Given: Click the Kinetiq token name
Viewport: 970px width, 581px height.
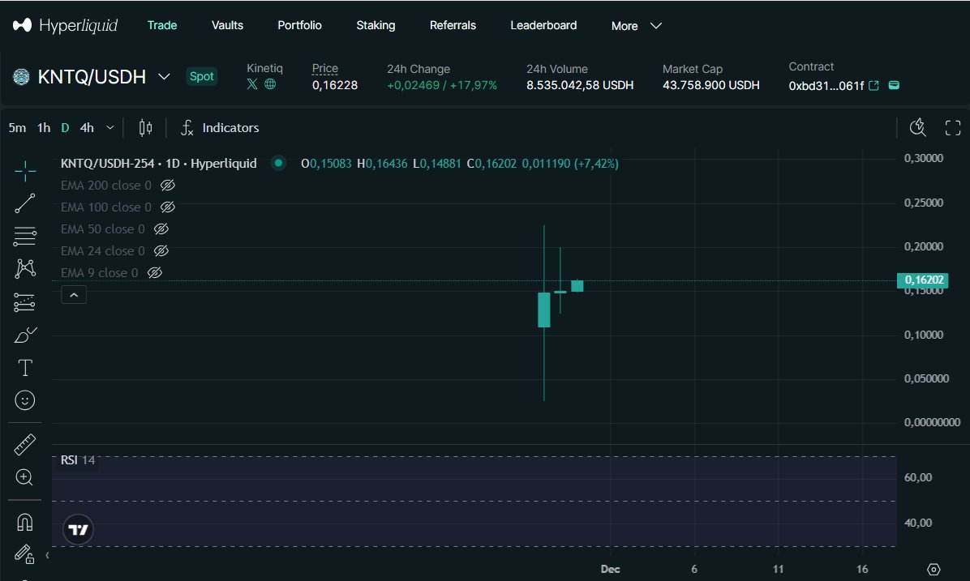Looking at the screenshot, I should (264, 68).
